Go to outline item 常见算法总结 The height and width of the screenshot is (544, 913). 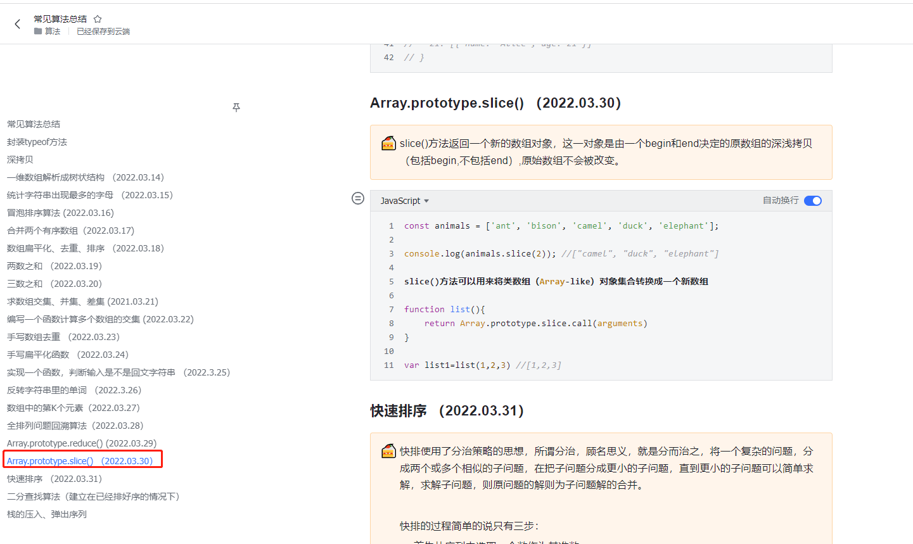pos(34,124)
